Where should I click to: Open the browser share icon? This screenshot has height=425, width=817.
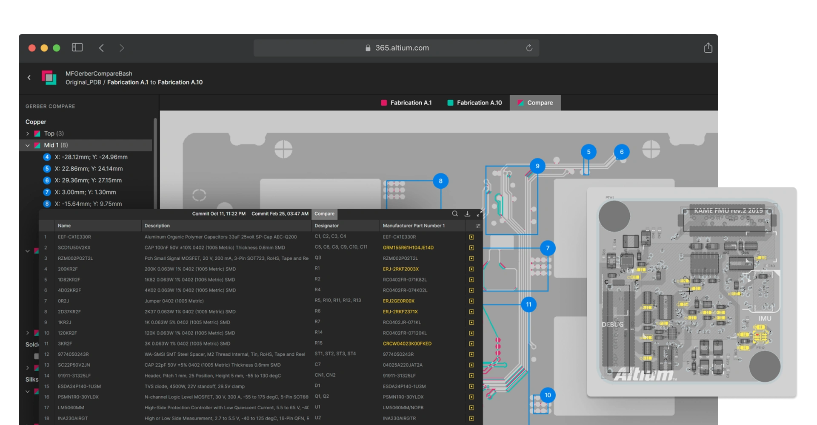point(708,48)
